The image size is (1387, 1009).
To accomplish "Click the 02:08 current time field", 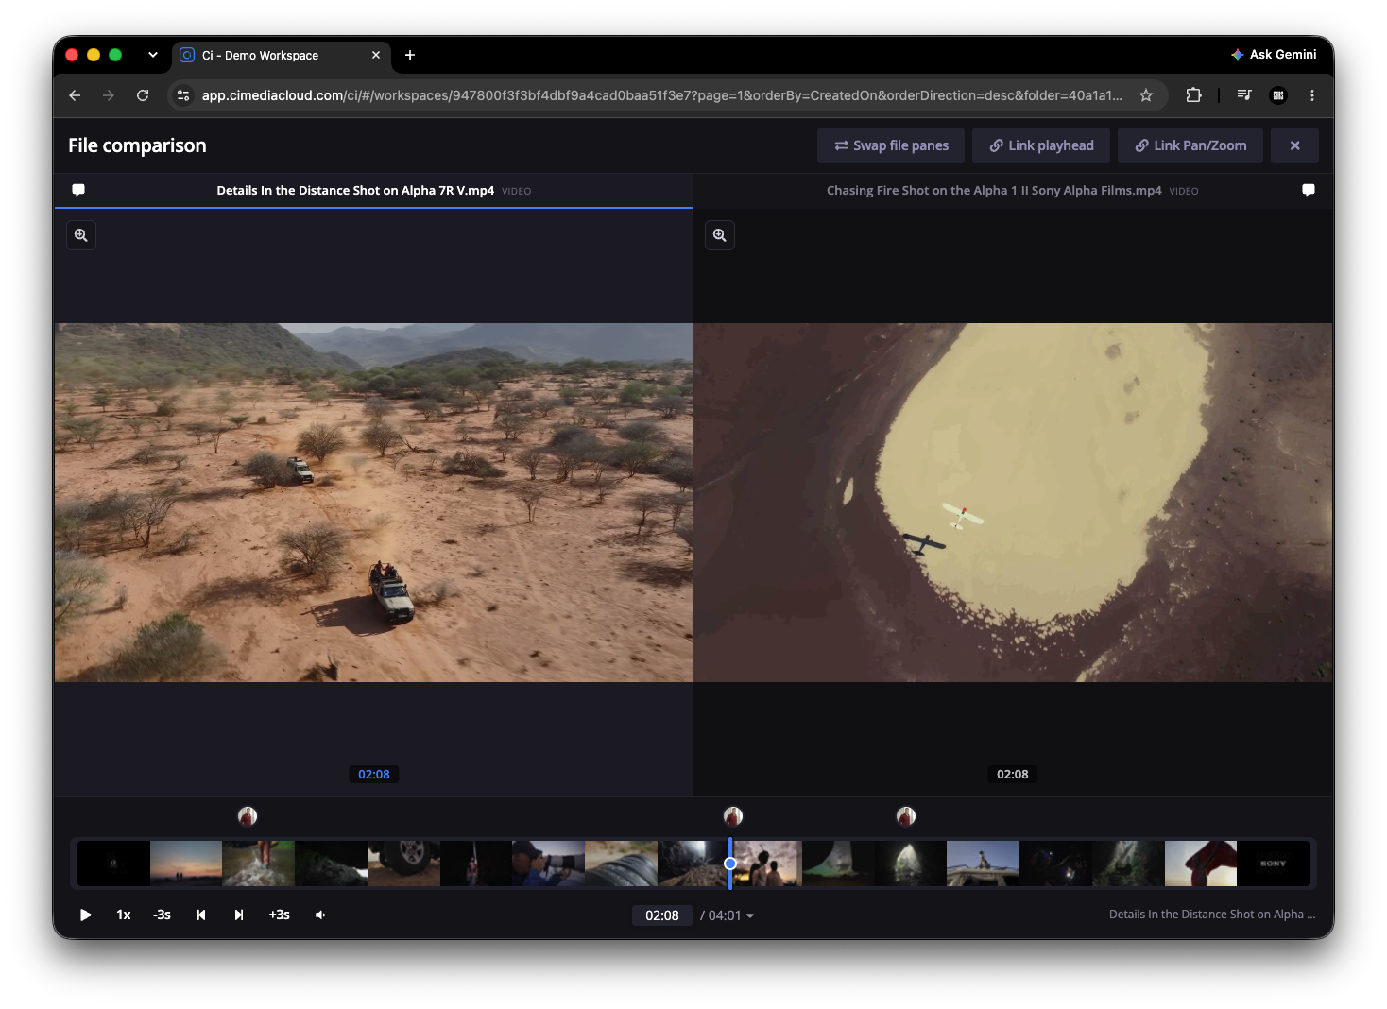I will click(661, 915).
